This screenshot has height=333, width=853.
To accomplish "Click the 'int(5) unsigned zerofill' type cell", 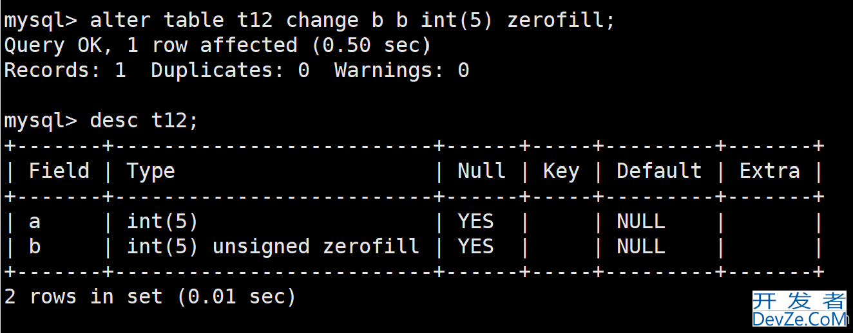I will pos(273,247).
